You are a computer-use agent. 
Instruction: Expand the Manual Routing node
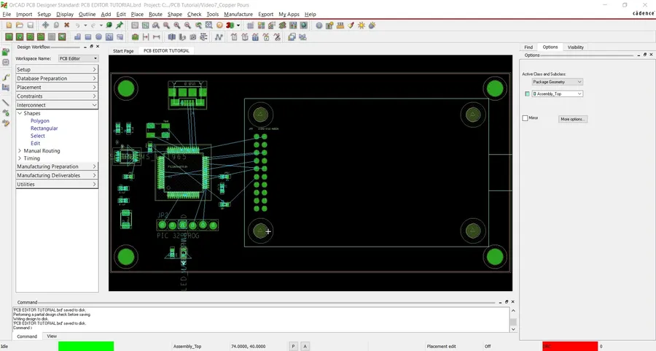tap(19, 151)
